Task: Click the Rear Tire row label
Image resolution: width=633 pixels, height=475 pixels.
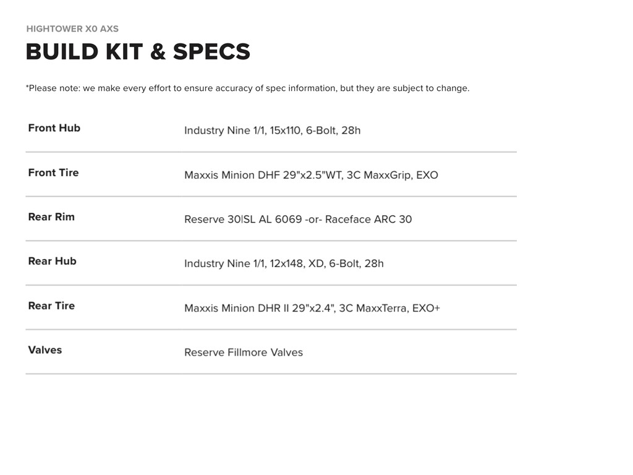Action: coord(51,306)
